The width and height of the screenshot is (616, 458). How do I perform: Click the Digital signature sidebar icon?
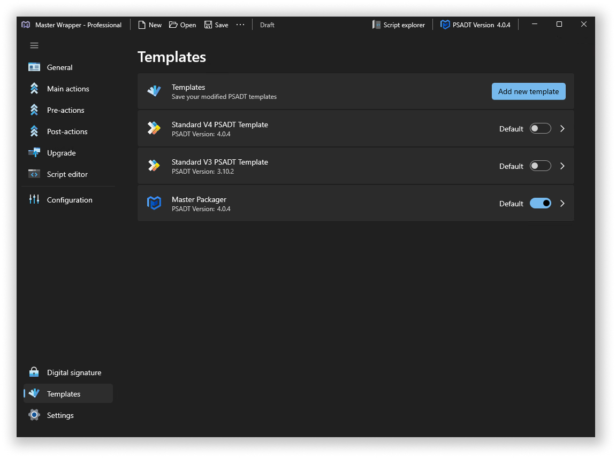pyautogui.click(x=34, y=372)
